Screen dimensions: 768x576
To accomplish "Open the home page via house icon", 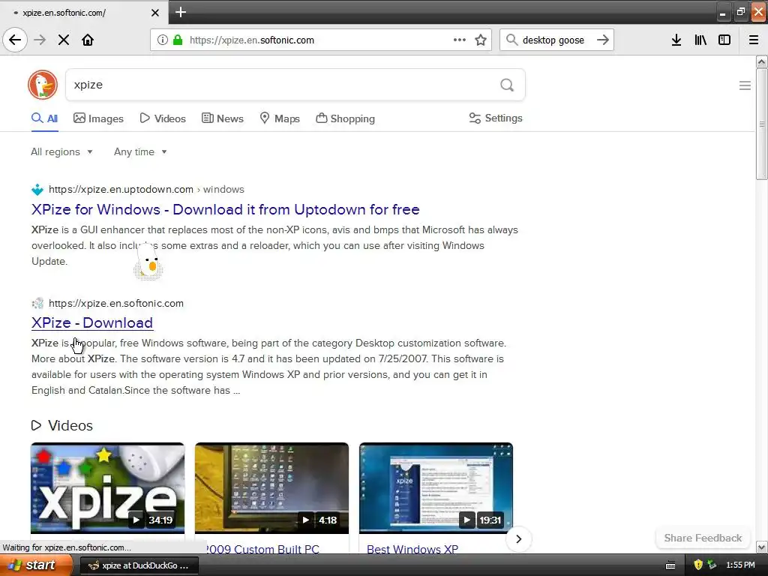I will click(x=88, y=40).
